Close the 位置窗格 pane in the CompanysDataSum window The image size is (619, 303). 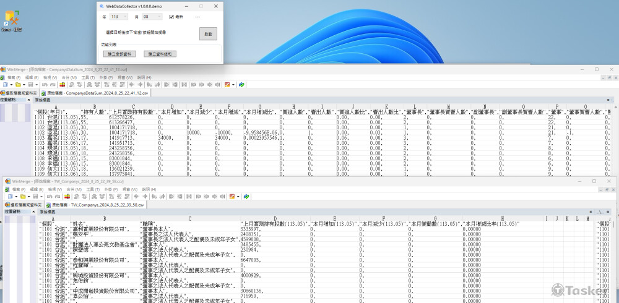[28, 99]
